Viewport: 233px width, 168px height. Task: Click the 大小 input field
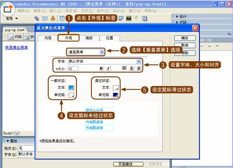click(73, 69)
